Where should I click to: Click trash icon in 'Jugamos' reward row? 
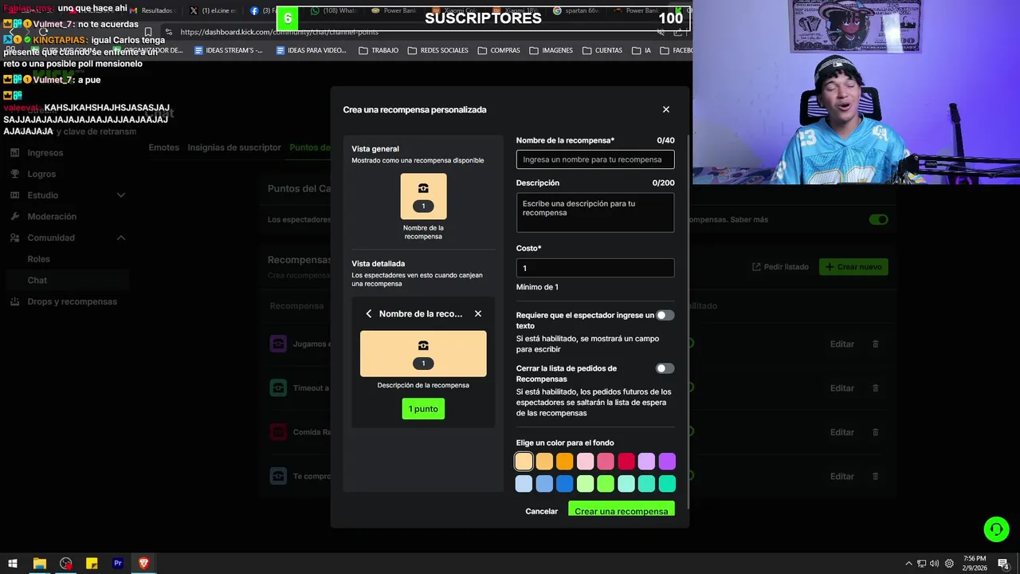click(875, 344)
